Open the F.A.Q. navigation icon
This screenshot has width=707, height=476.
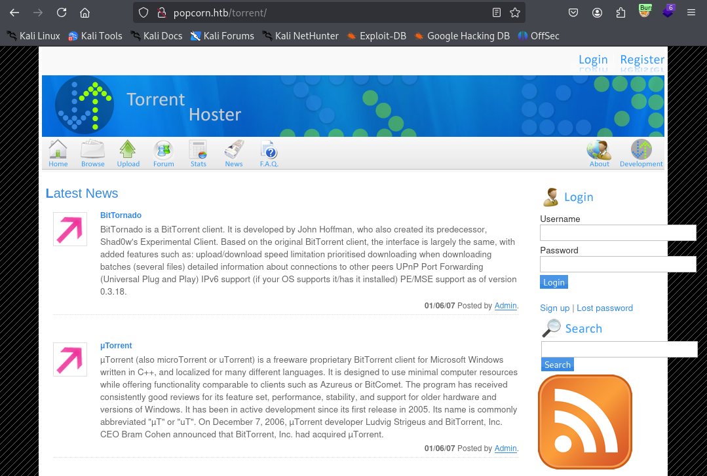pos(269,154)
